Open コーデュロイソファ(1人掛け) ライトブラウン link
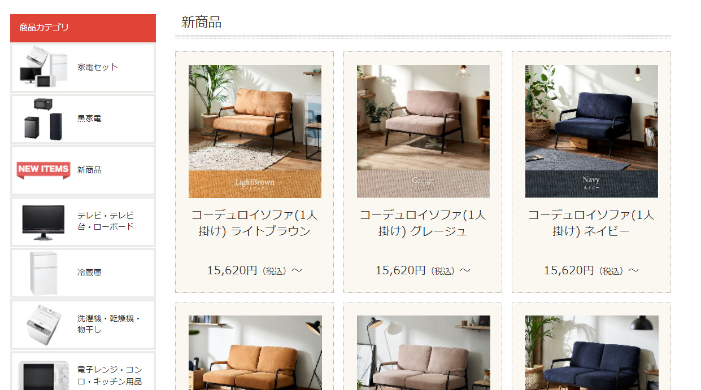The image size is (701, 390). click(254, 223)
